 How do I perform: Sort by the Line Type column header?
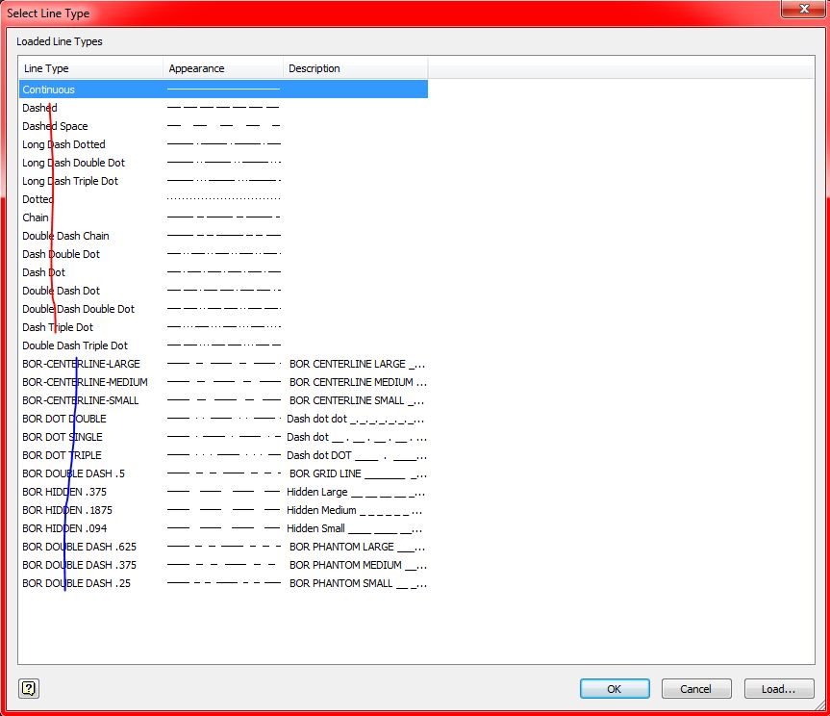pos(91,68)
